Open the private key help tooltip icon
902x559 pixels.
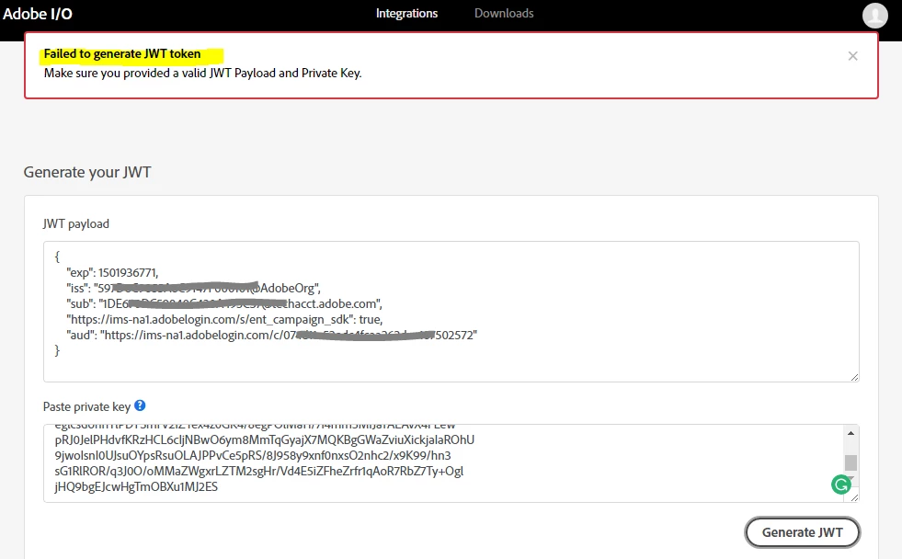140,405
